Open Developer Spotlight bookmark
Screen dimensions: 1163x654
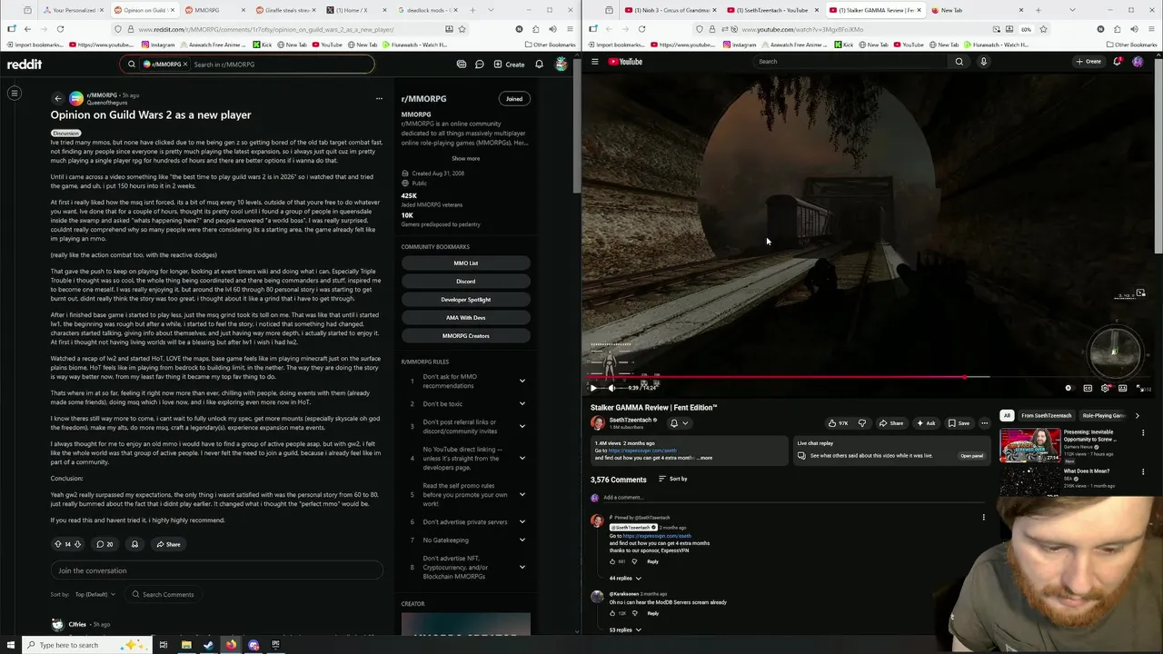click(x=465, y=300)
